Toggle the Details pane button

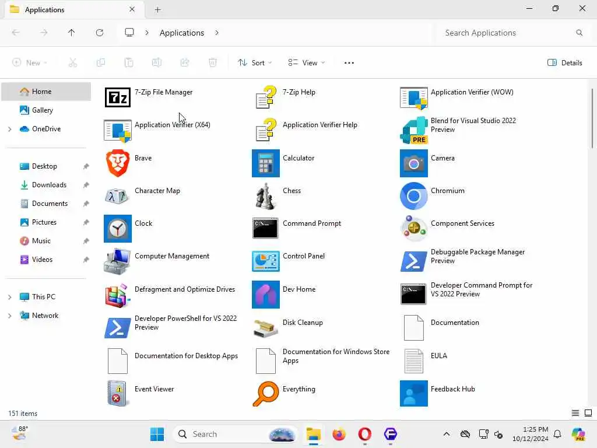click(x=564, y=63)
